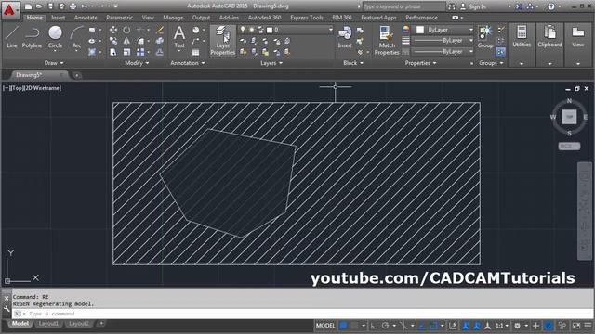Toggle layer 0 on/off lightbulb
The width and height of the screenshot is (595, 334).
click(x=243, y=30)
